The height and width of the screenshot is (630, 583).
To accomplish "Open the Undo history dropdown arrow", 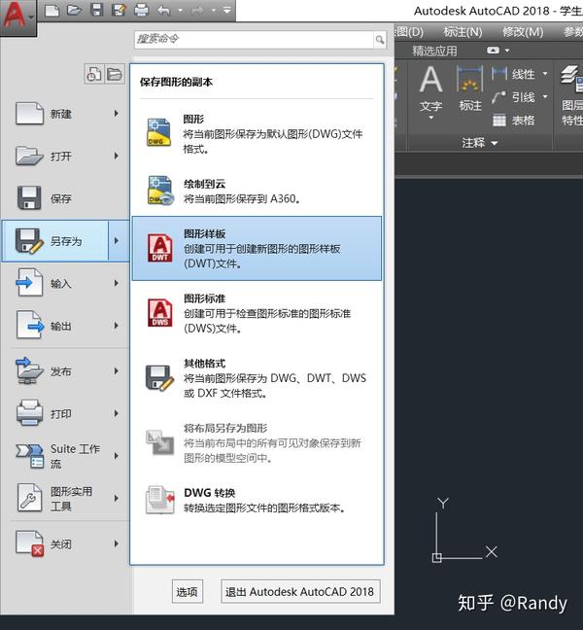I will (x=180, y=11).
